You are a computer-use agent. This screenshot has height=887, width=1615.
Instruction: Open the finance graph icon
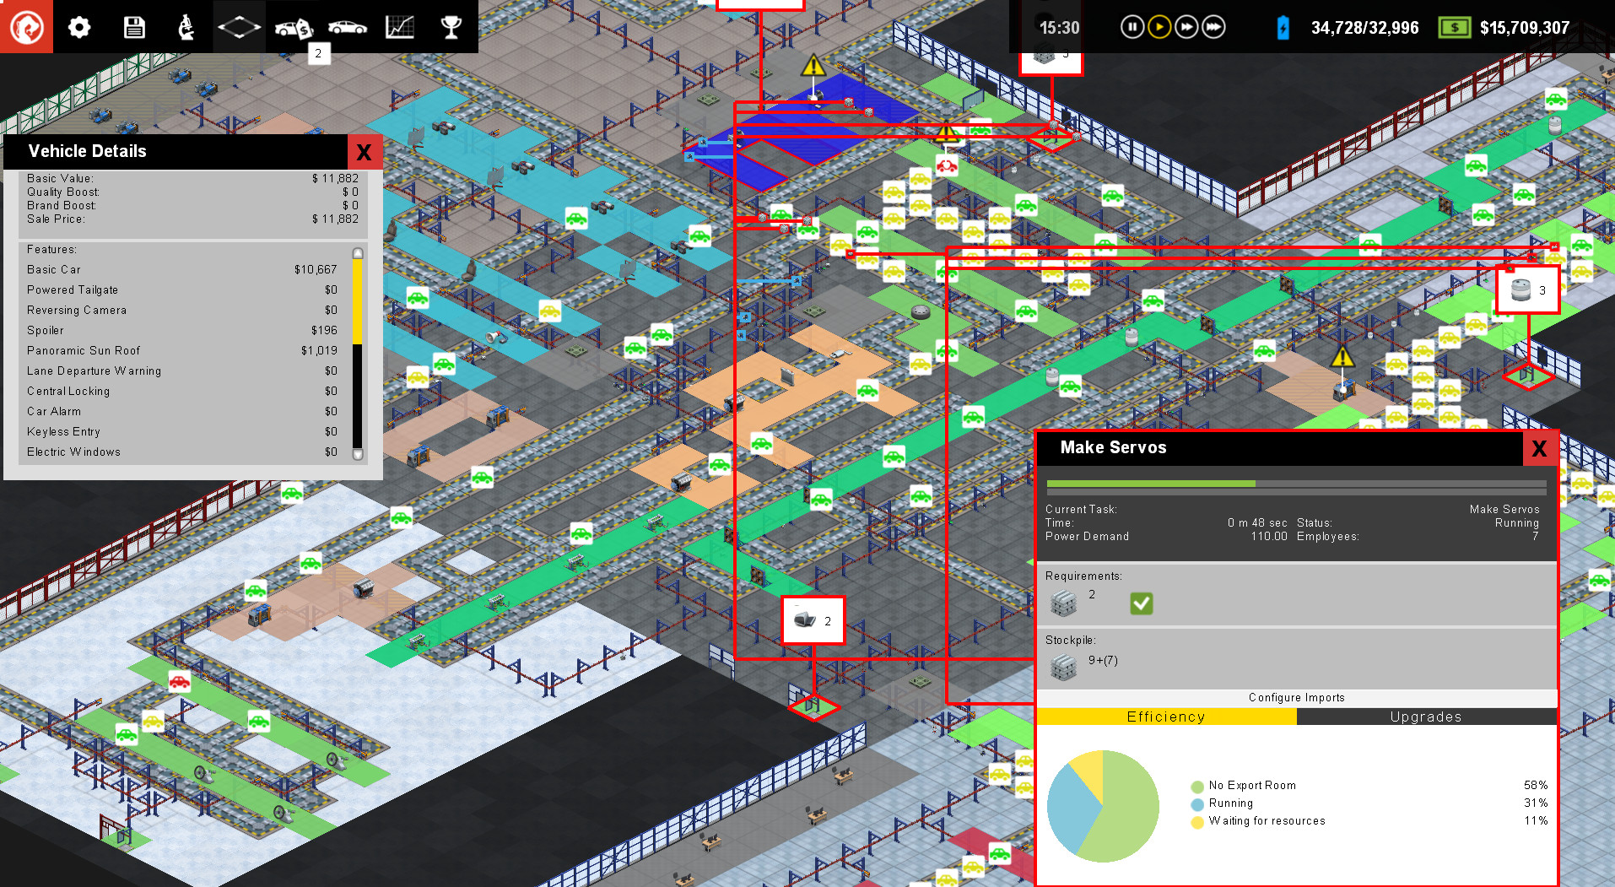(400, 27)
